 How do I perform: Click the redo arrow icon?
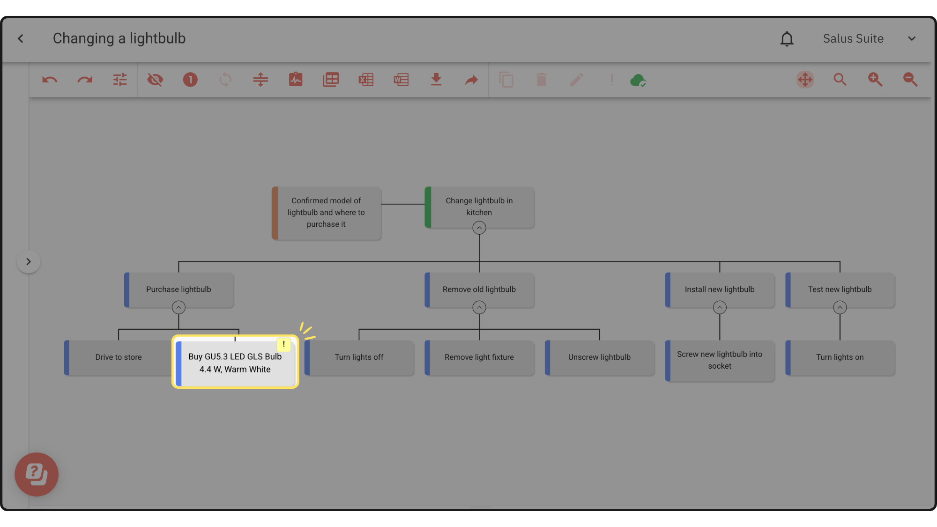(85, 80)
